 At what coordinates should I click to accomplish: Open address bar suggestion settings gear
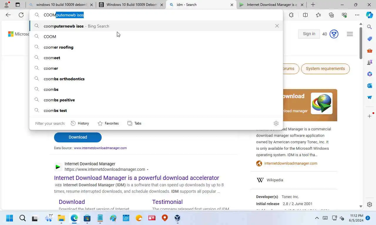pyautogui.click(x=276, y=123)
